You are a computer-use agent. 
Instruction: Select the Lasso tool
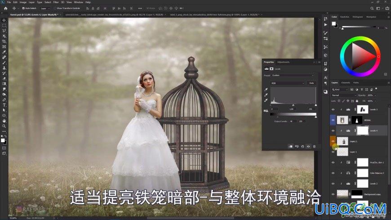coord(4,31)
